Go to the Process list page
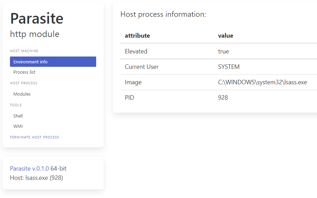Screen dimensions: 317x198 coord(24,72)
